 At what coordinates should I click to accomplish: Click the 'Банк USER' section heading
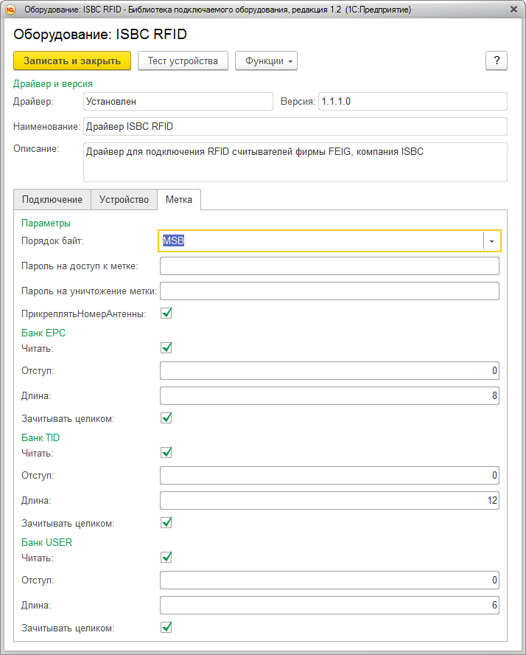coord(46,543)
